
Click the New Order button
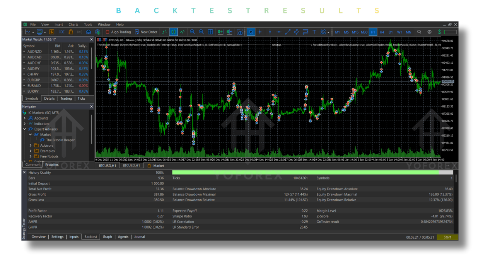point(147,32)
